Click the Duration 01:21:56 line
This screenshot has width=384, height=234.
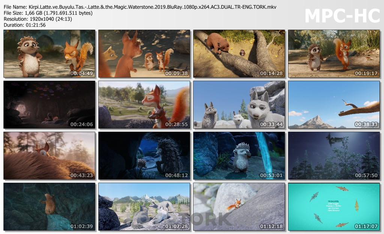tap(25, 25)
